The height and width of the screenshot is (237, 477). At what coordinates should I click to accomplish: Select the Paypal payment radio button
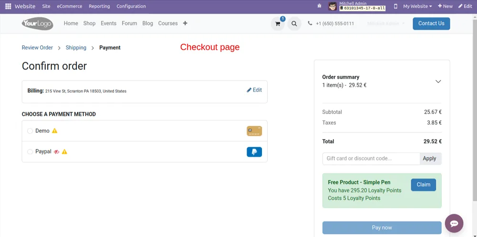[x=30, y=152]
